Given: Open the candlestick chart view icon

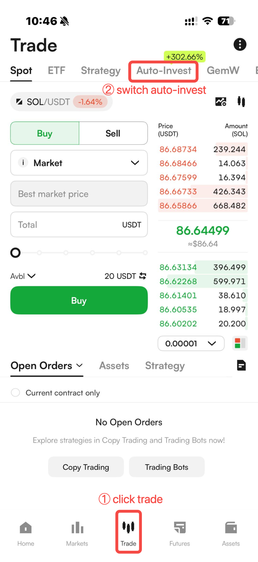Looking at the screenshot, I should 241,102.
